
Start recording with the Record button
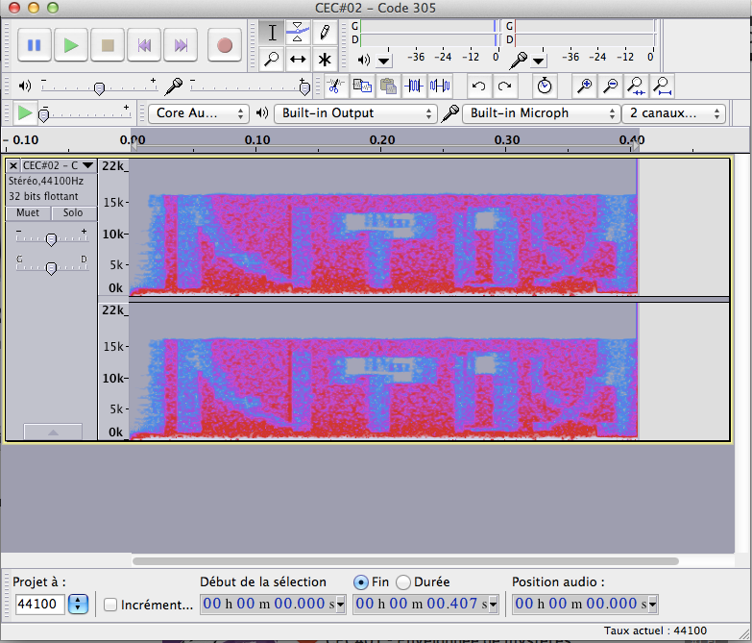click(x=225, y=45)
